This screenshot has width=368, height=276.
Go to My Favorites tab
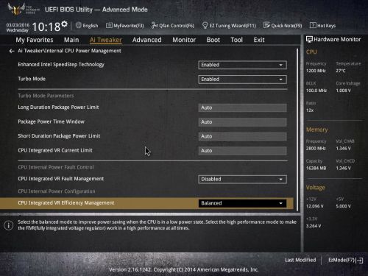pos(35,40)
